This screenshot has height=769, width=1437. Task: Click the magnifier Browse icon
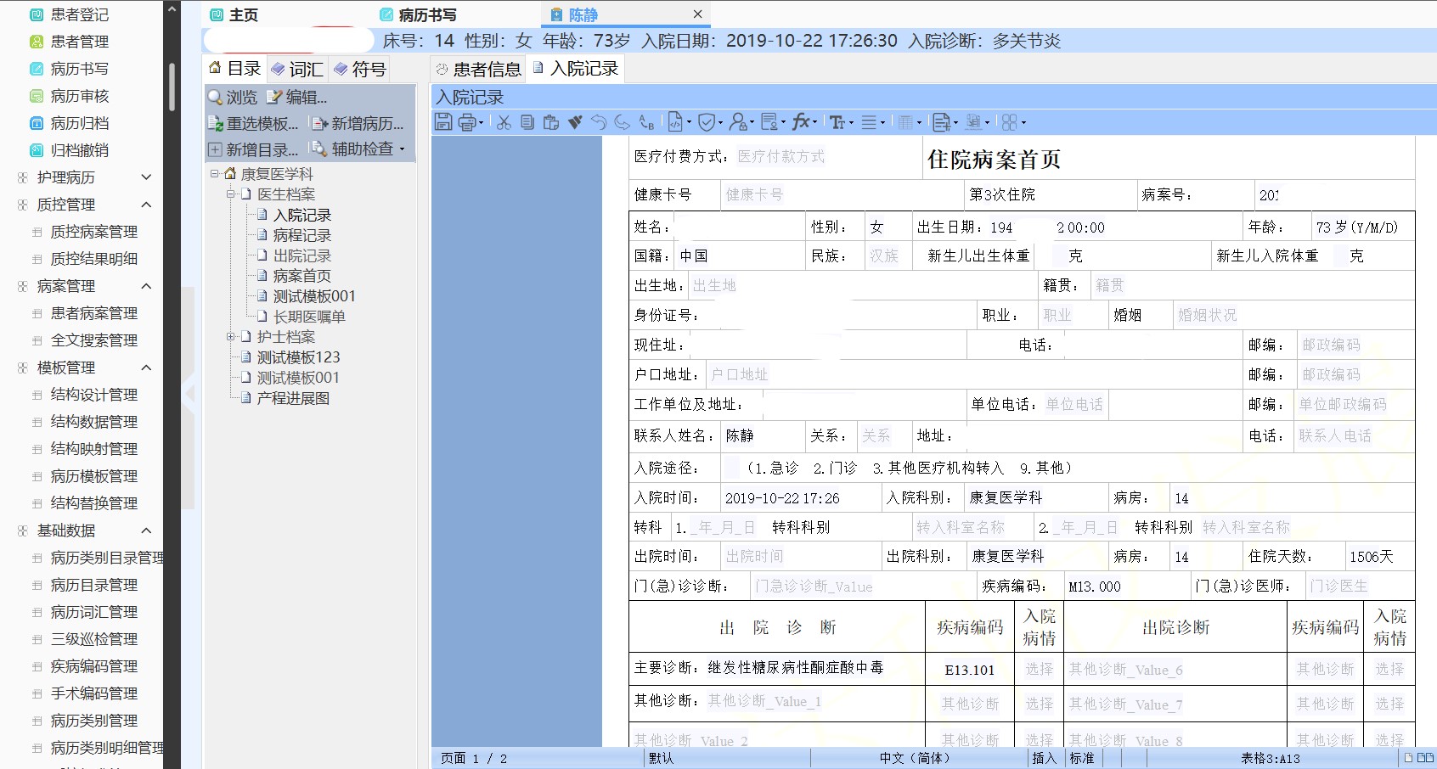point(216,98)
